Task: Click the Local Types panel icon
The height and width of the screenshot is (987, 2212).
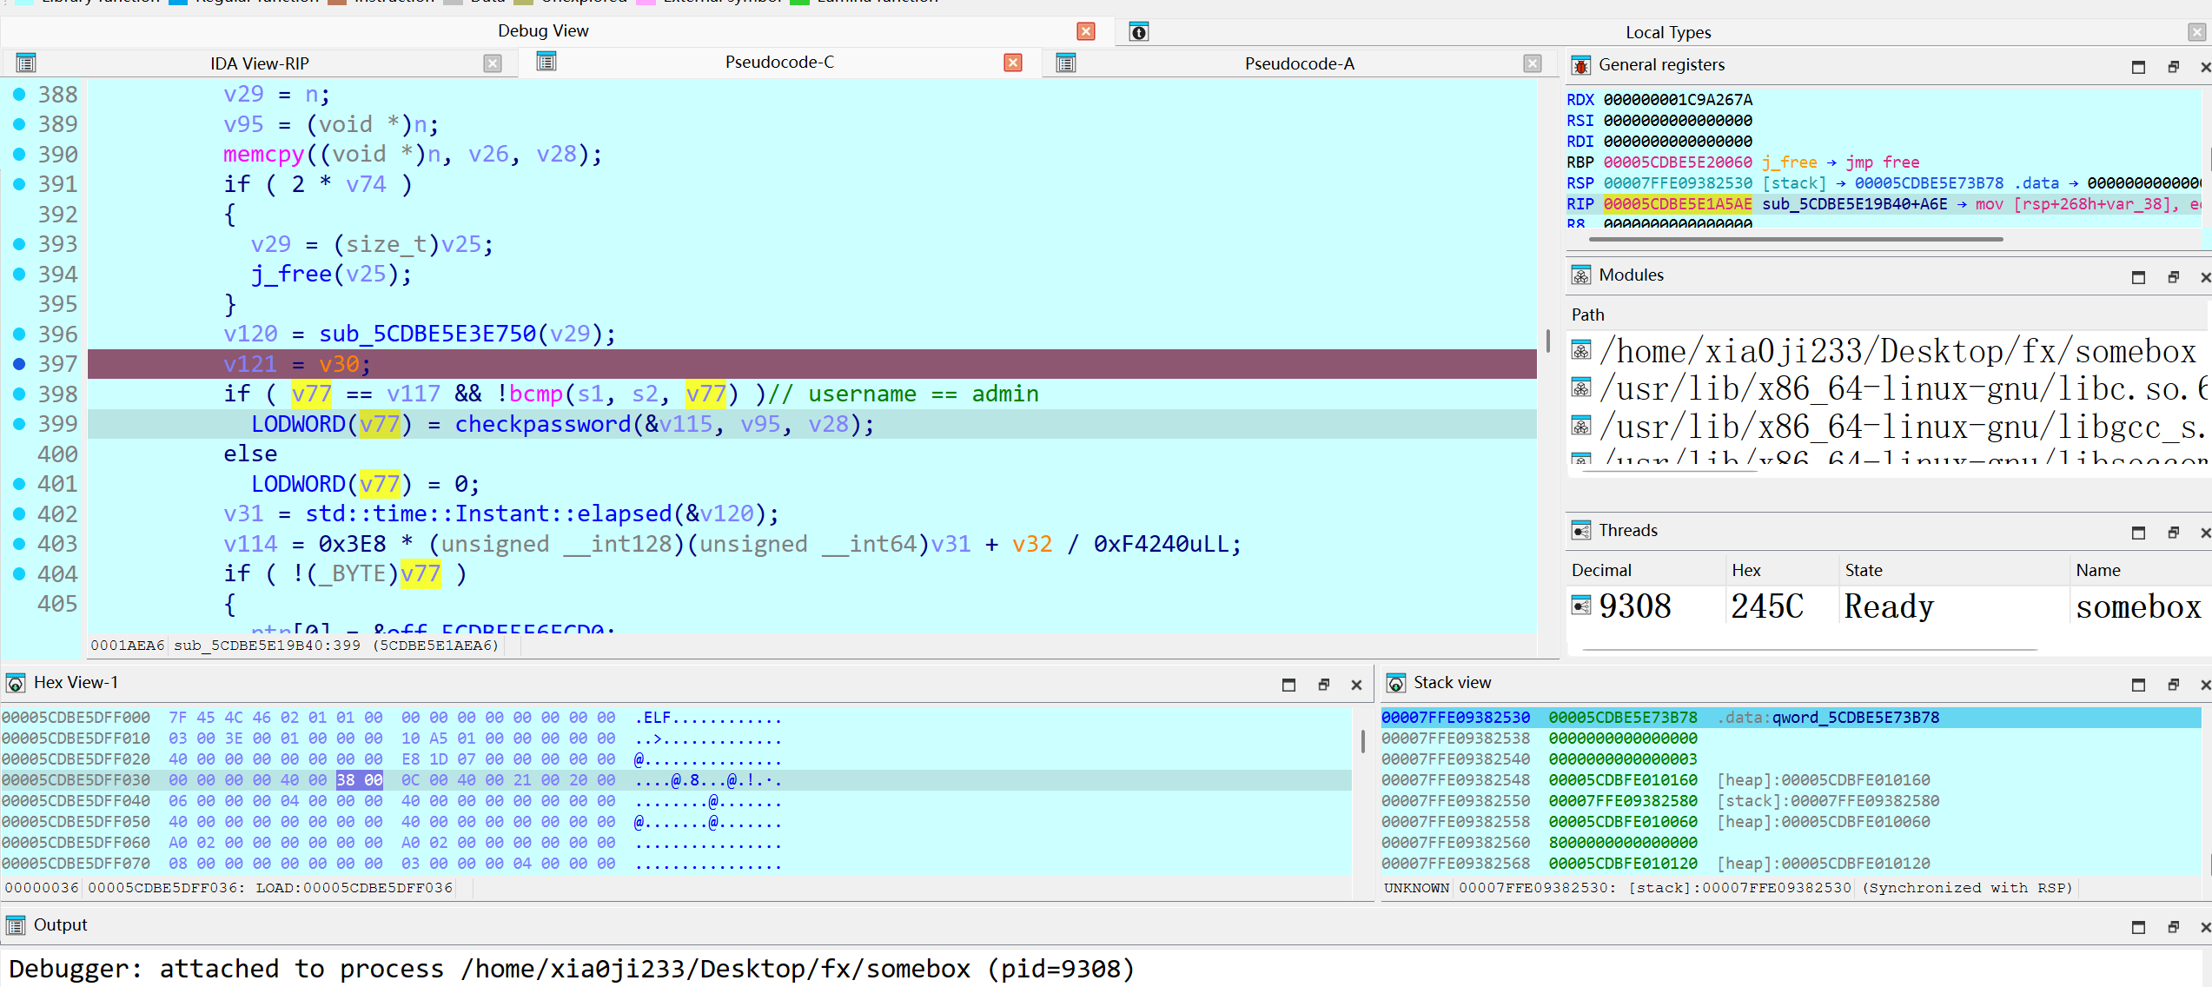Action: 1139,33
